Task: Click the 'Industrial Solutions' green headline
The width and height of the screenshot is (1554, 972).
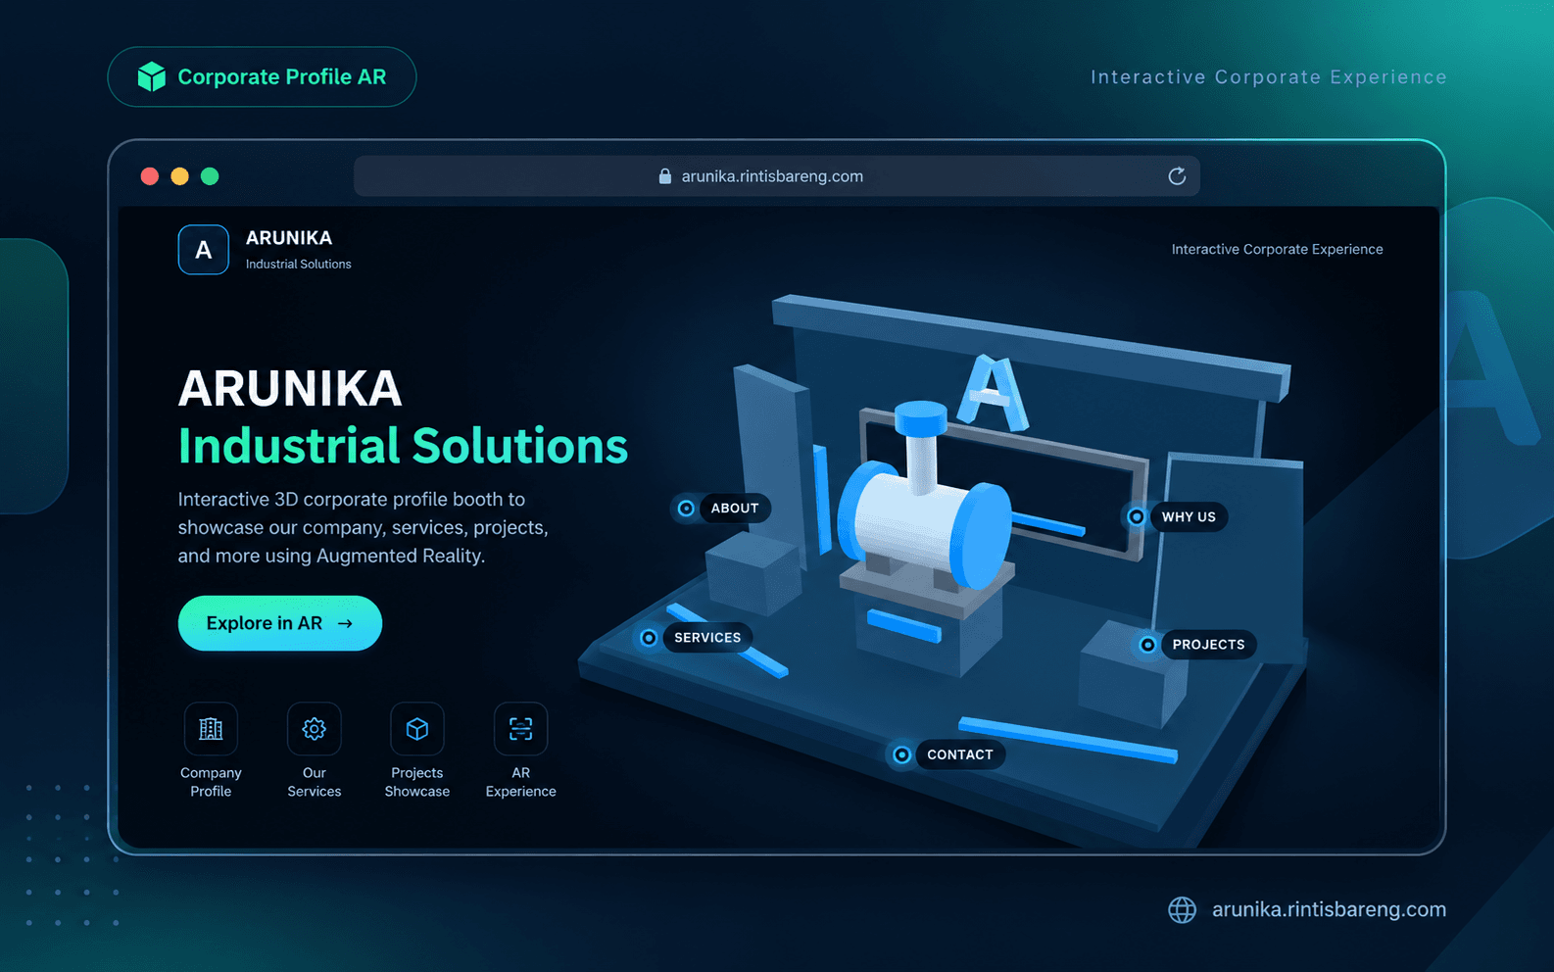Action: pyautogui.click(x=403, y=446)
